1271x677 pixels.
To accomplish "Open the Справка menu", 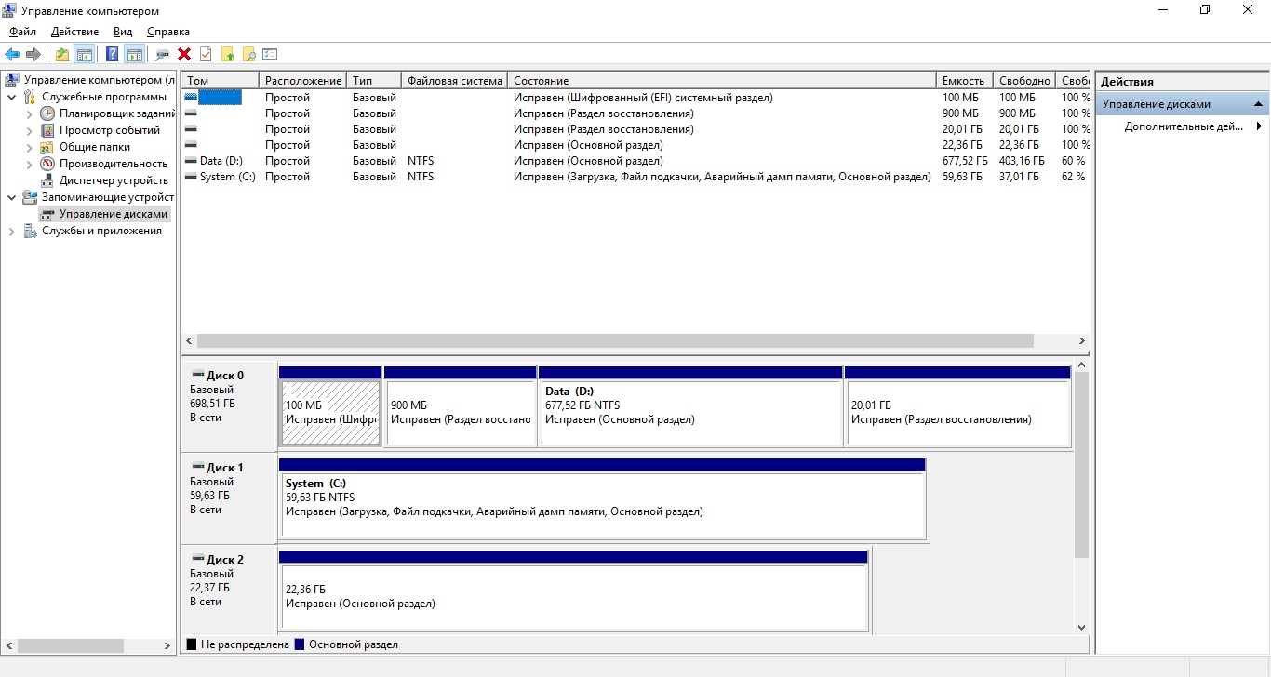I will (168, 32).
